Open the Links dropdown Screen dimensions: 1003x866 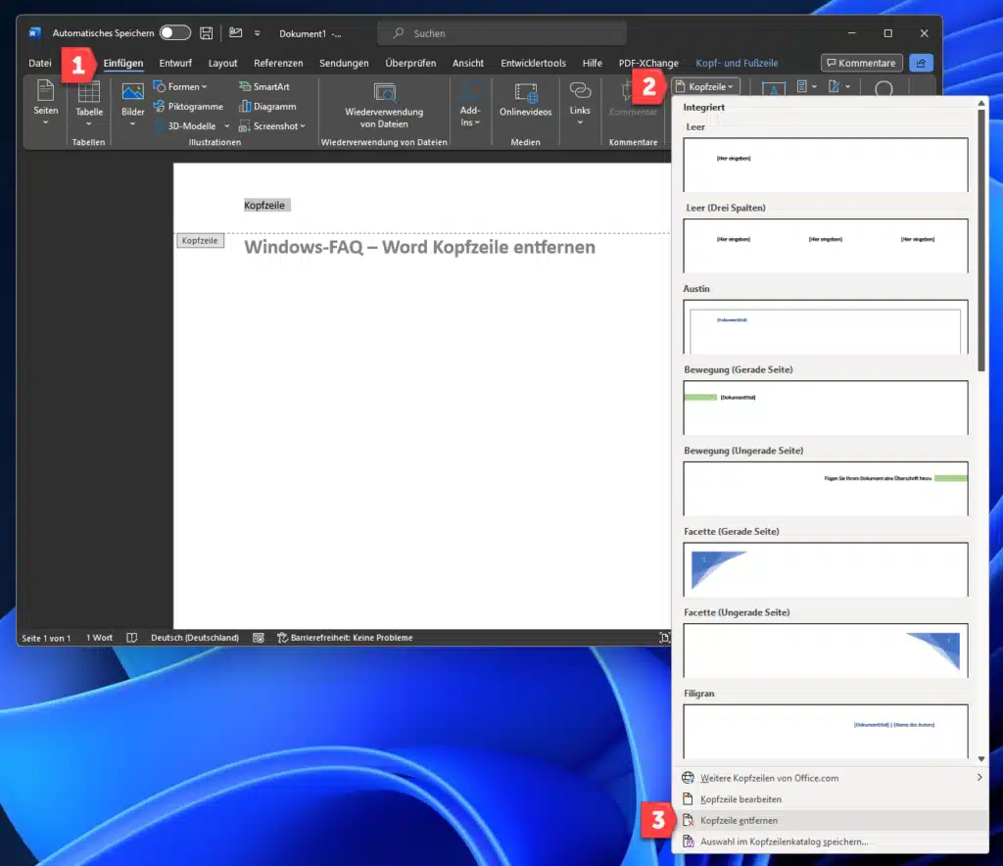[580, 104]
